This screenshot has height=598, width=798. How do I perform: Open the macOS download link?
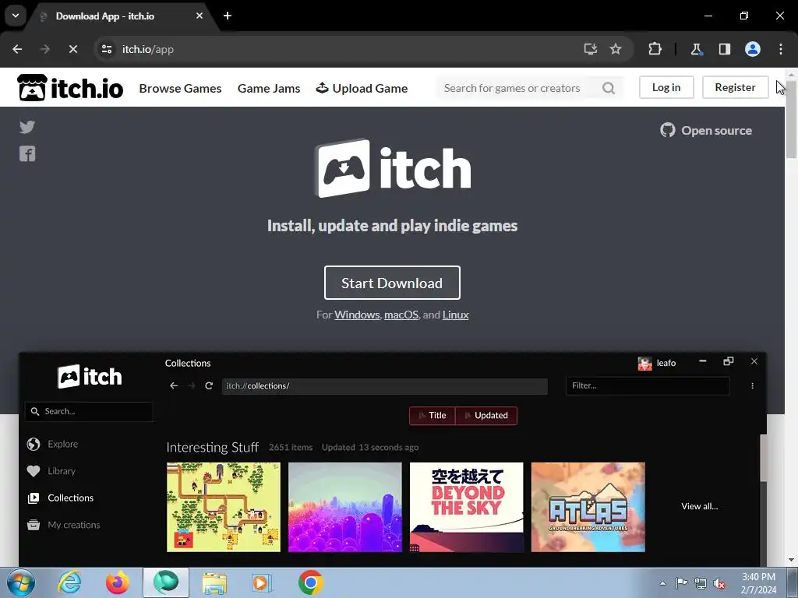[x=401, y=315]
